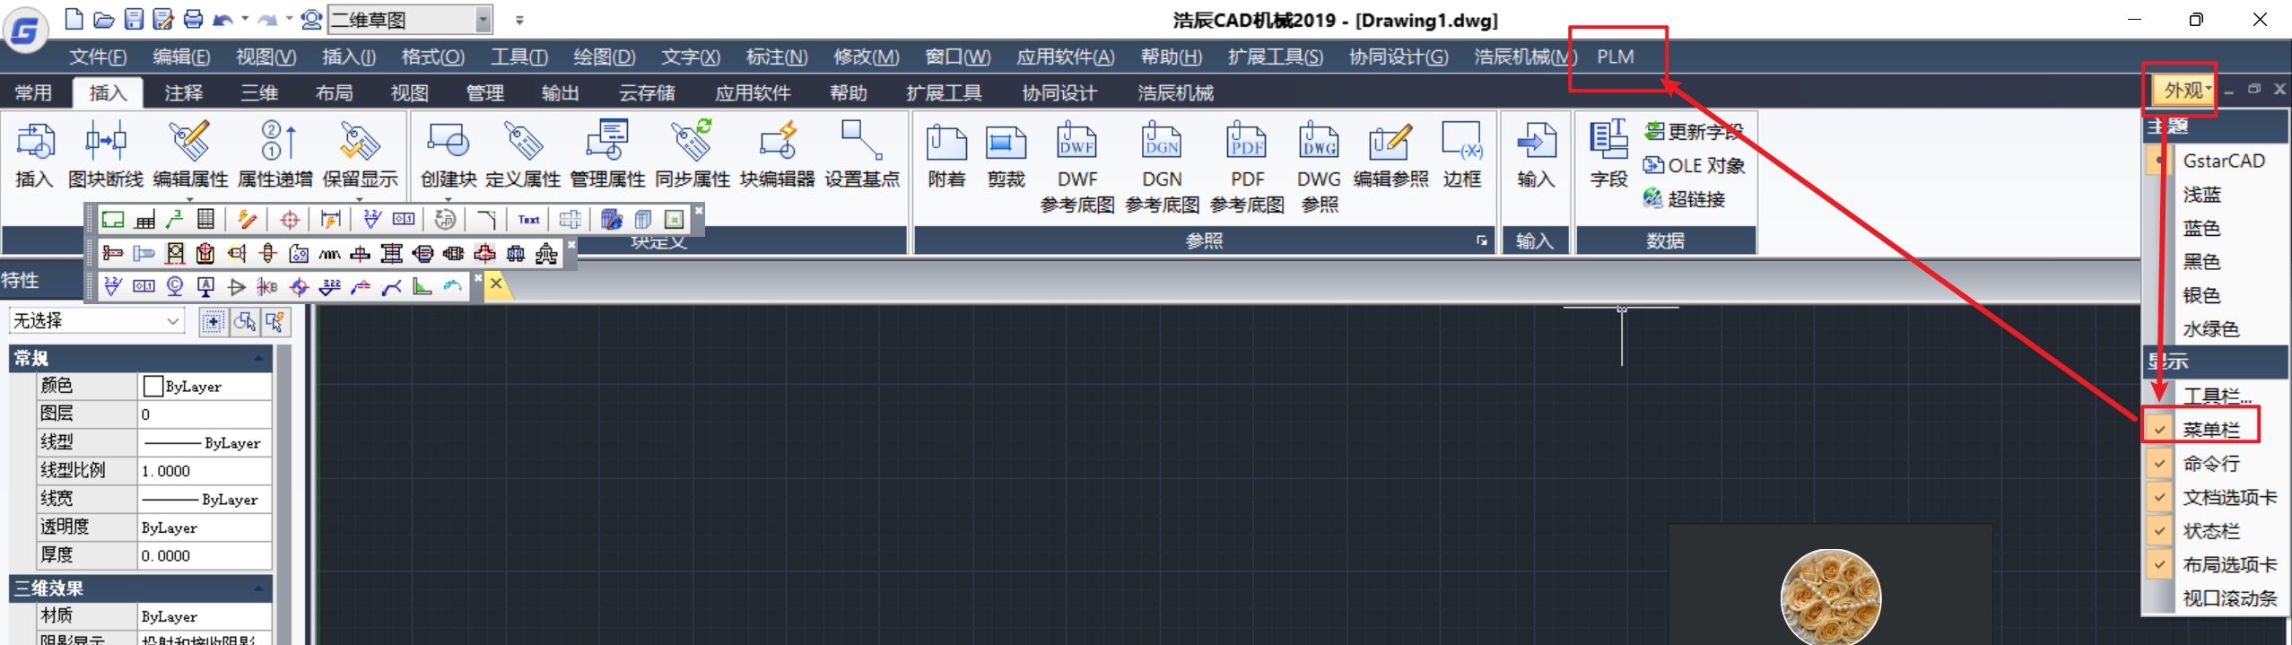Click the rose avatar thumbnail
This screenshot has width=2292, height=645.
pyautogui.click(x=1831, y=597)
